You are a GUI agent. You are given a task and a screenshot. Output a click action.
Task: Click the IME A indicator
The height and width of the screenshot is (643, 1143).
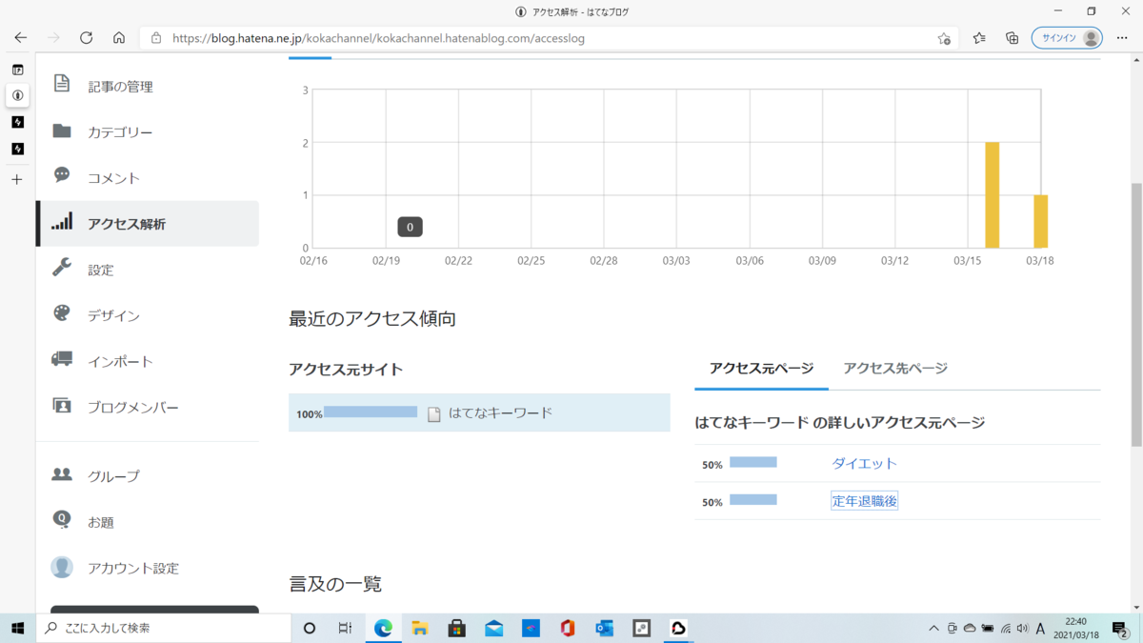(1040, 629)
